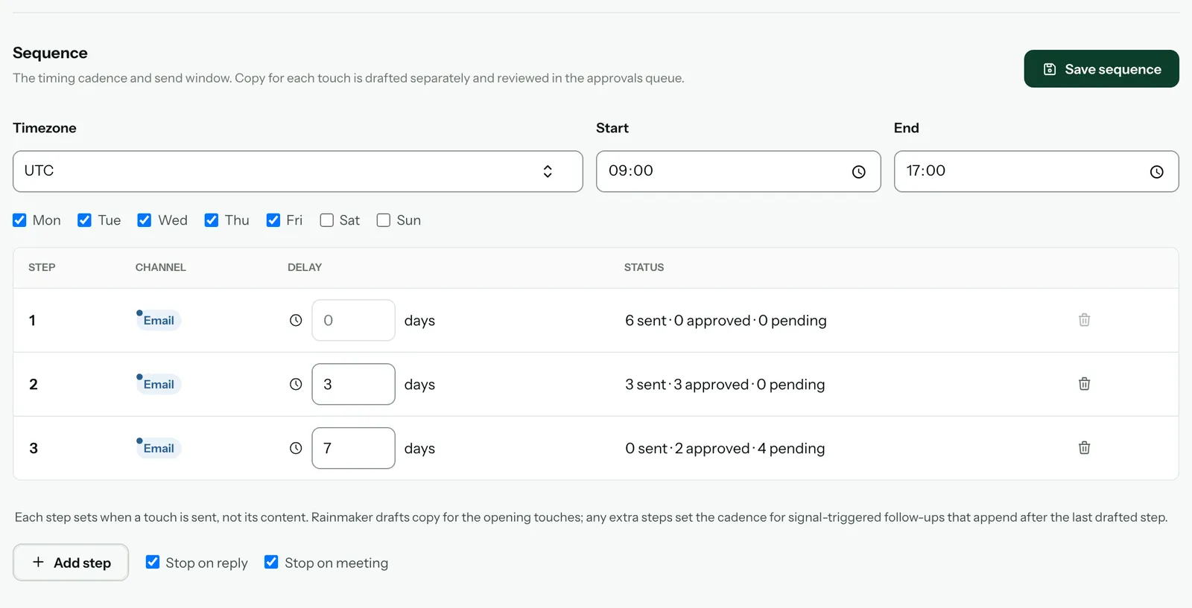
Task: Click the delay clock icon for step 1
Action: click(296, 320)
